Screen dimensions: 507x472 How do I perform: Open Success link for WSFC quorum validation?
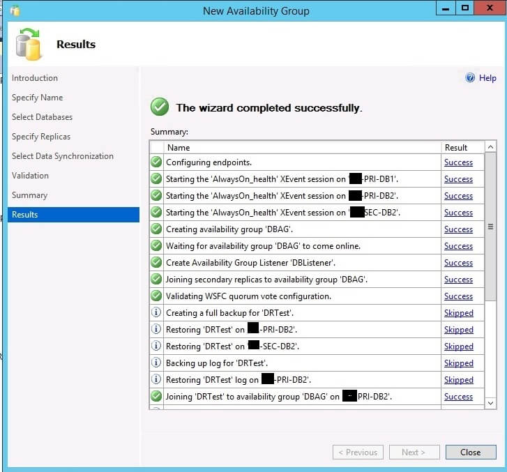pyautogui.click(x=458, y=296)
